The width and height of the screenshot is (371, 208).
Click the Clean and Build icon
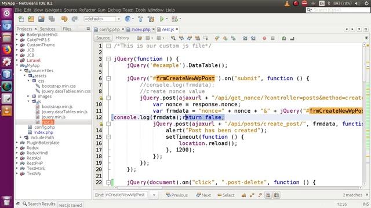coord(151,19)
